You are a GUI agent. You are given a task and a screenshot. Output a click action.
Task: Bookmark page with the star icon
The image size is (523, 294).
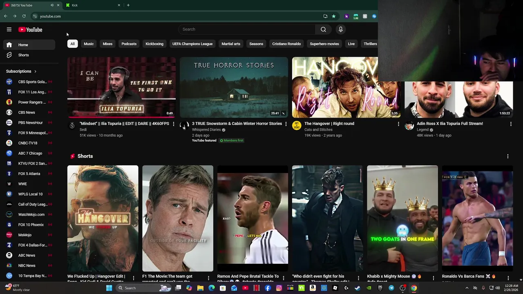click(x=333, y=16)
